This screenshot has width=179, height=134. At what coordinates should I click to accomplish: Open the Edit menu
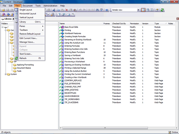pos(11,6)
